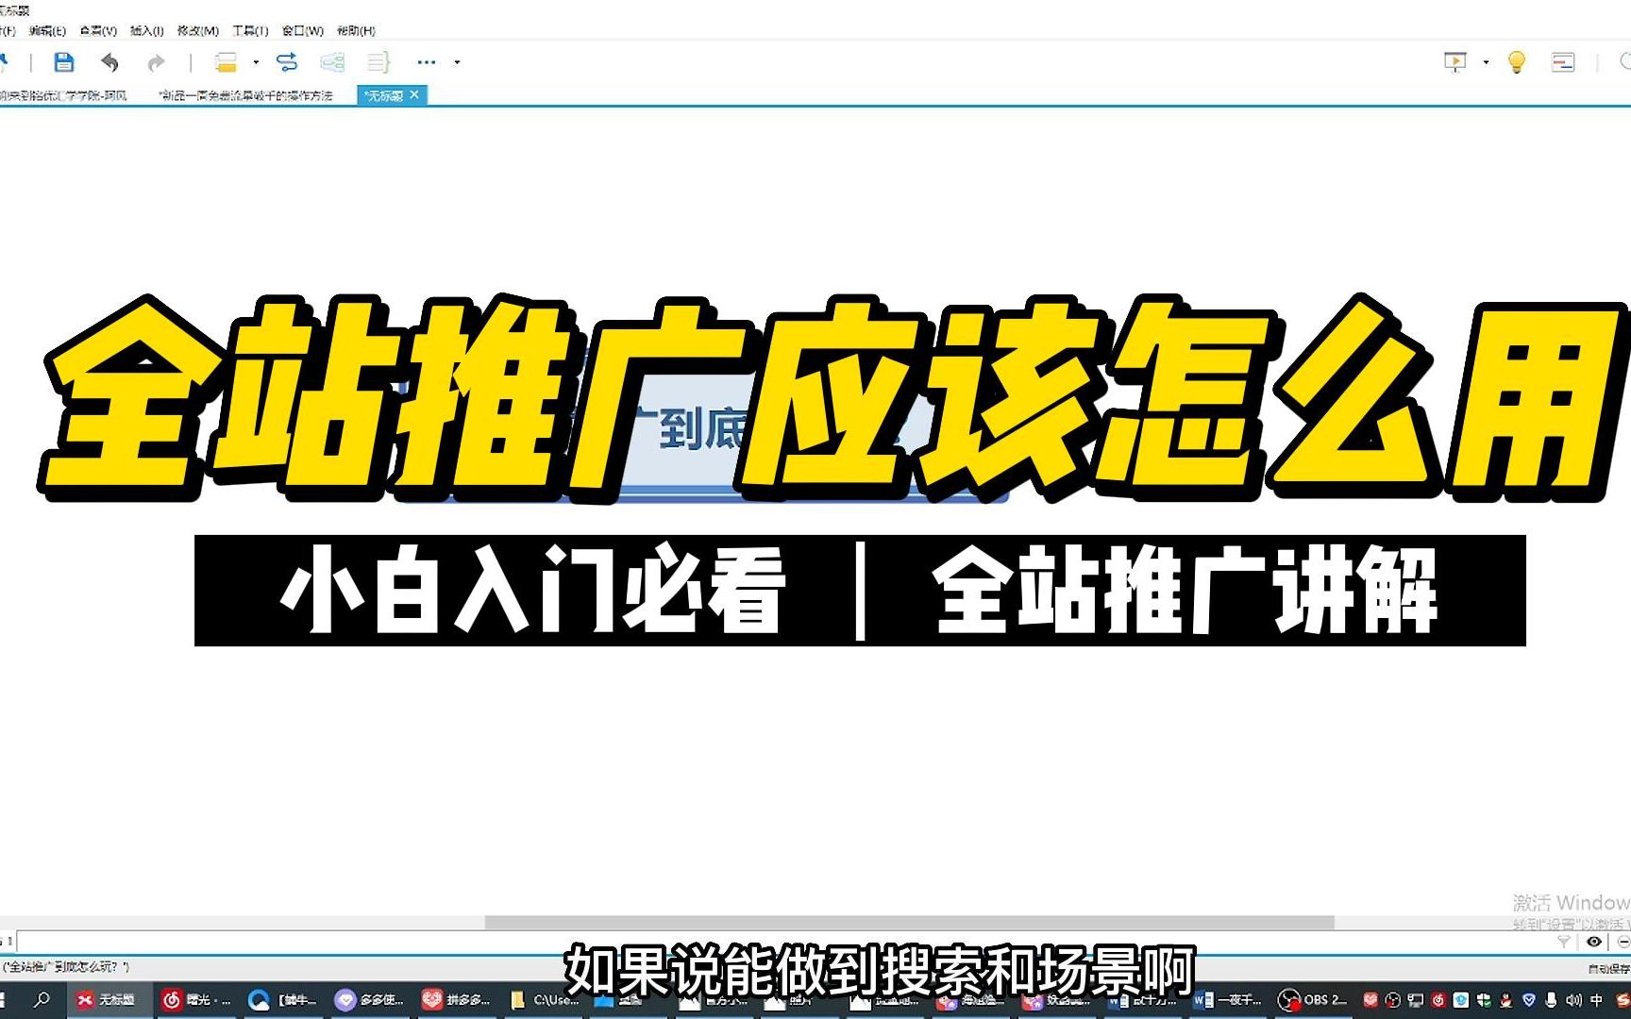Click the greyed summary bracket icon
The width and height of the screenshot is (1631, 1019).
[x=378, y=62]
